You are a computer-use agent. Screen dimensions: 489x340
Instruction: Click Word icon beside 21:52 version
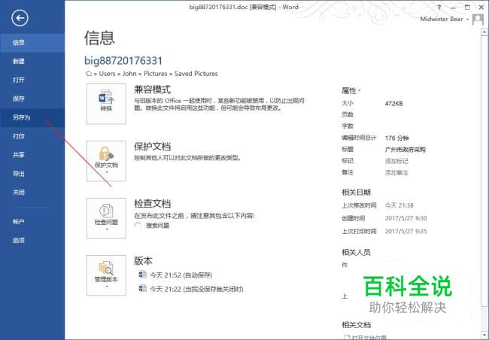(x=142, y=275)
